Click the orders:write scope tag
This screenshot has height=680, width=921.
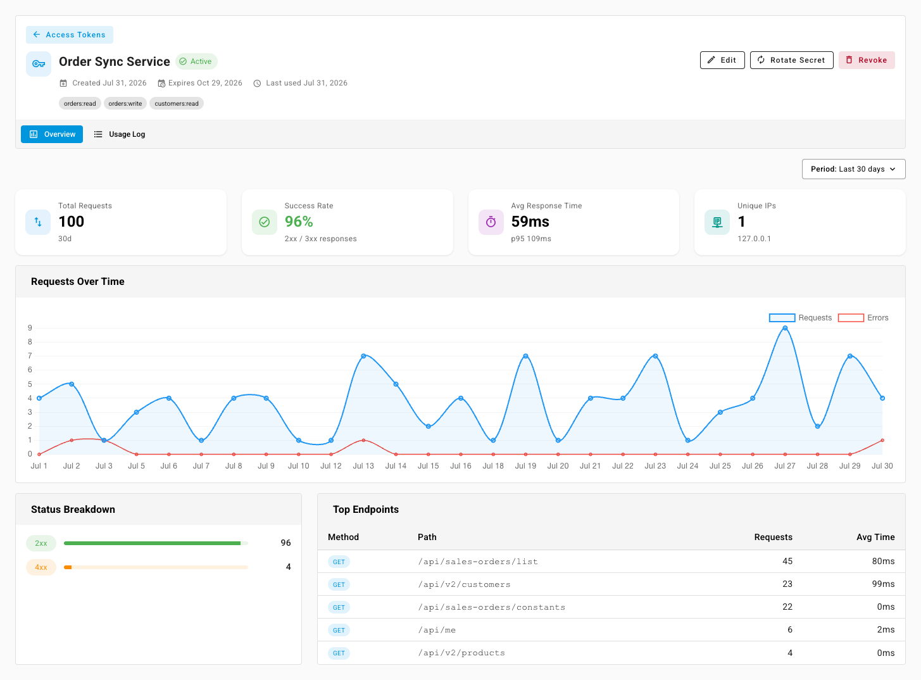[125, 103]
